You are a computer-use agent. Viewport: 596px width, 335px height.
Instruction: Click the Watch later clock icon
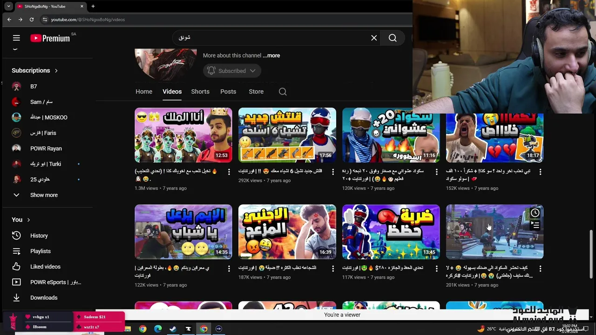coord(535,213)
